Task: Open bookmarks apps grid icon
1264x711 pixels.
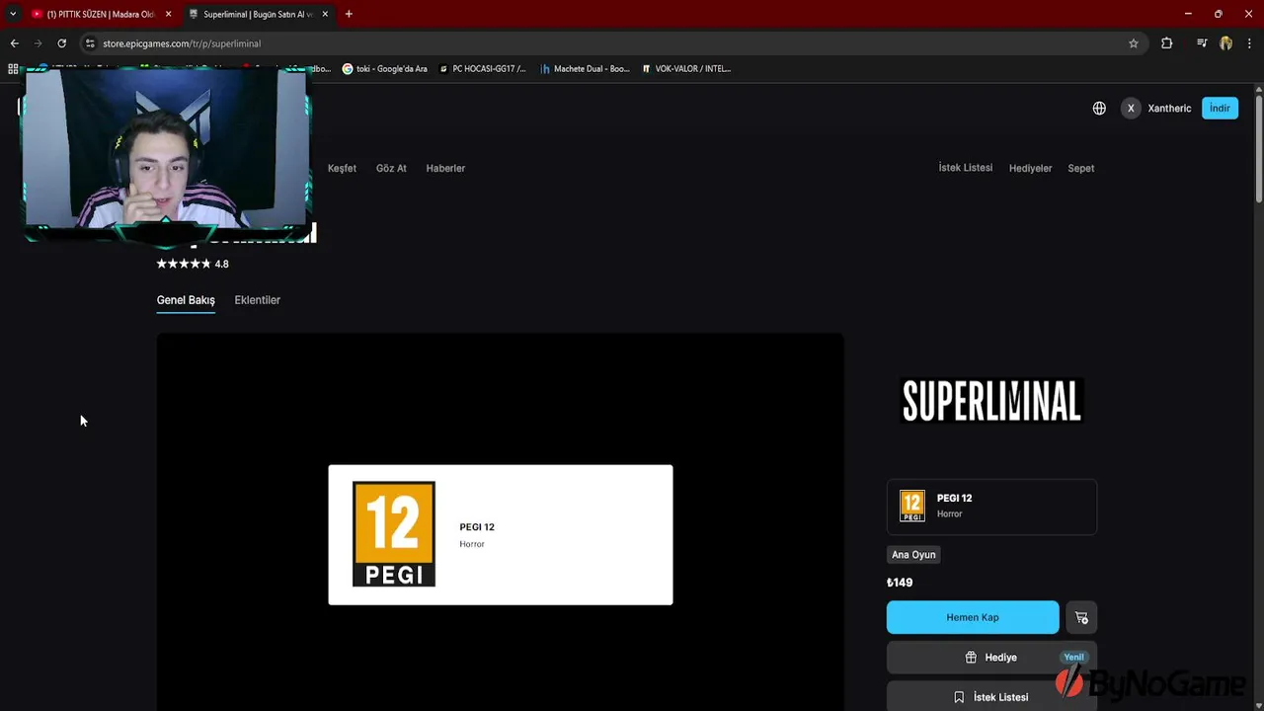Action: point(13,69)
